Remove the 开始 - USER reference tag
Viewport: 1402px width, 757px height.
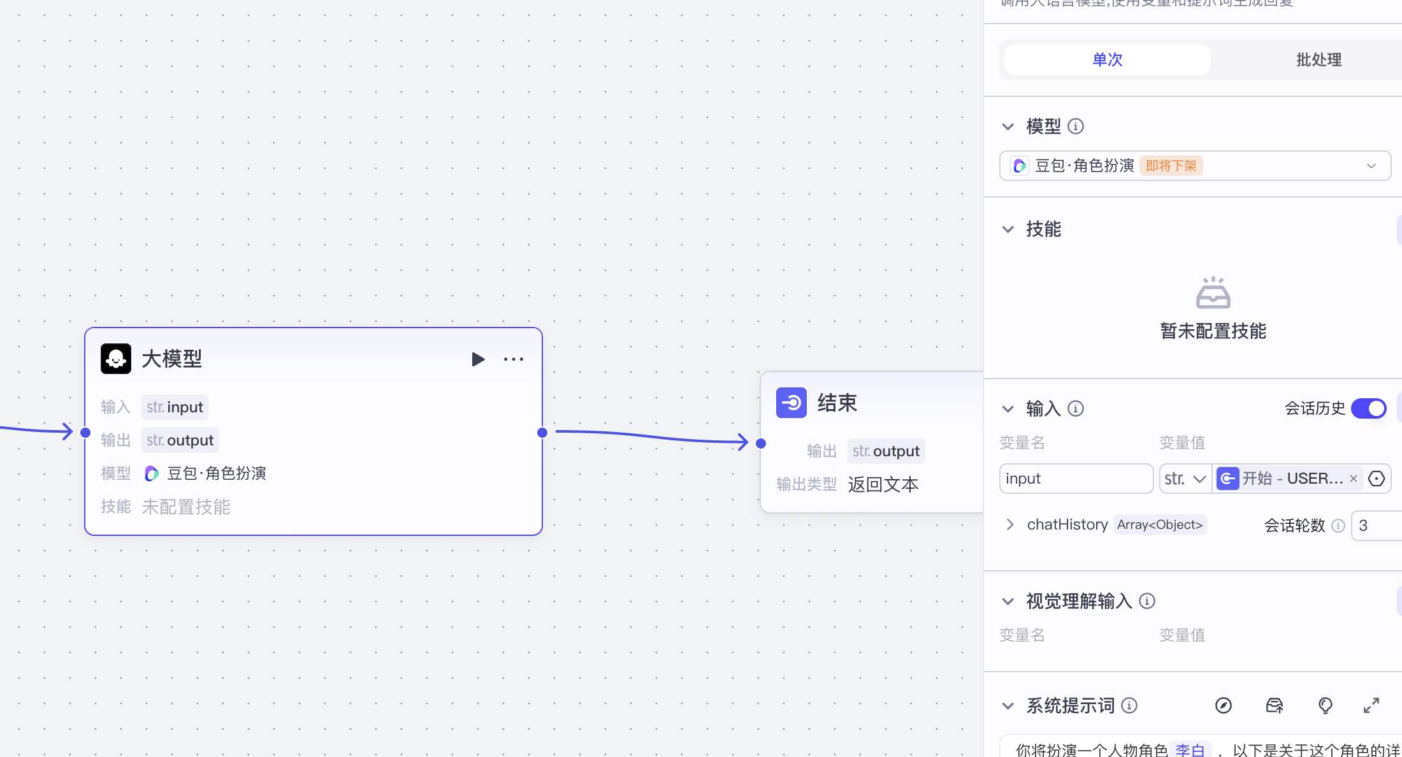pyautogui.click(x=1354, y=479)
